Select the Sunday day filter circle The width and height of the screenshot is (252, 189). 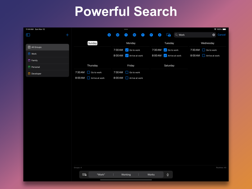(109, 35)
